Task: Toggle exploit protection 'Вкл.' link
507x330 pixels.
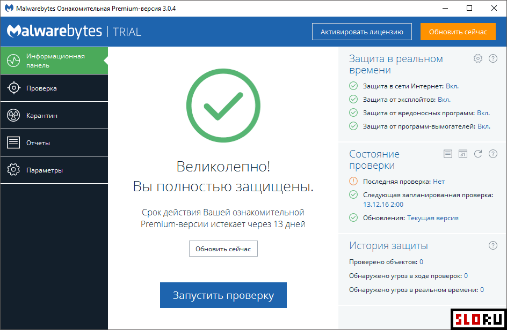Action: (444, 100)
